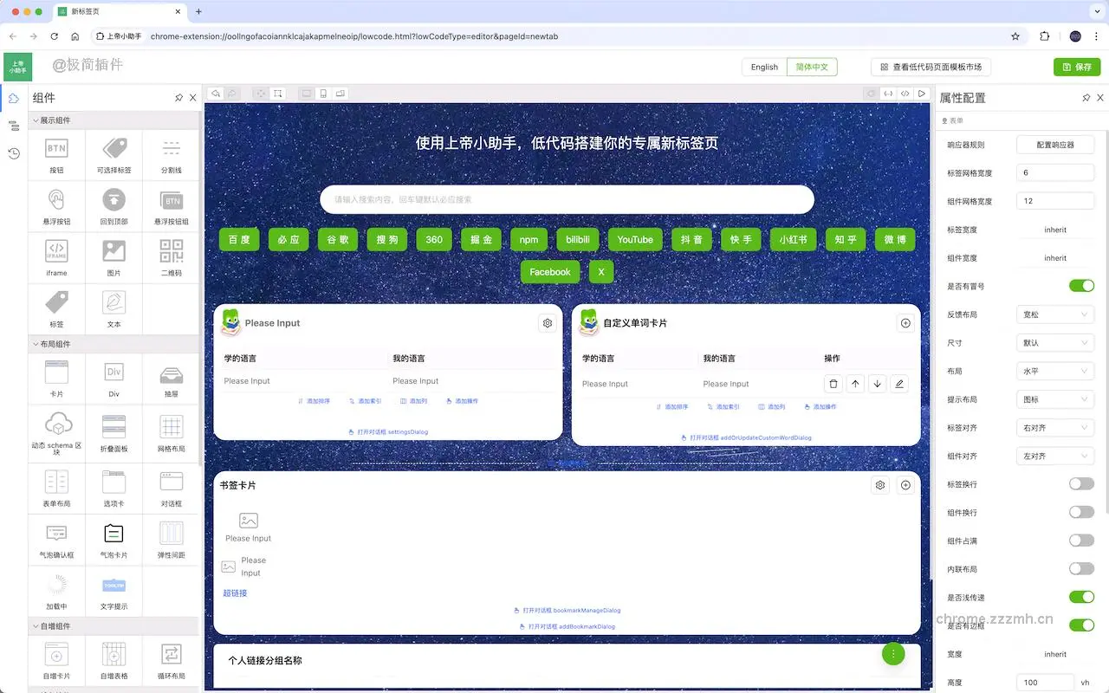Open the gear settings icon on 书签卡片 card
The image size is (1109, 693).
[x=879, y=485]
